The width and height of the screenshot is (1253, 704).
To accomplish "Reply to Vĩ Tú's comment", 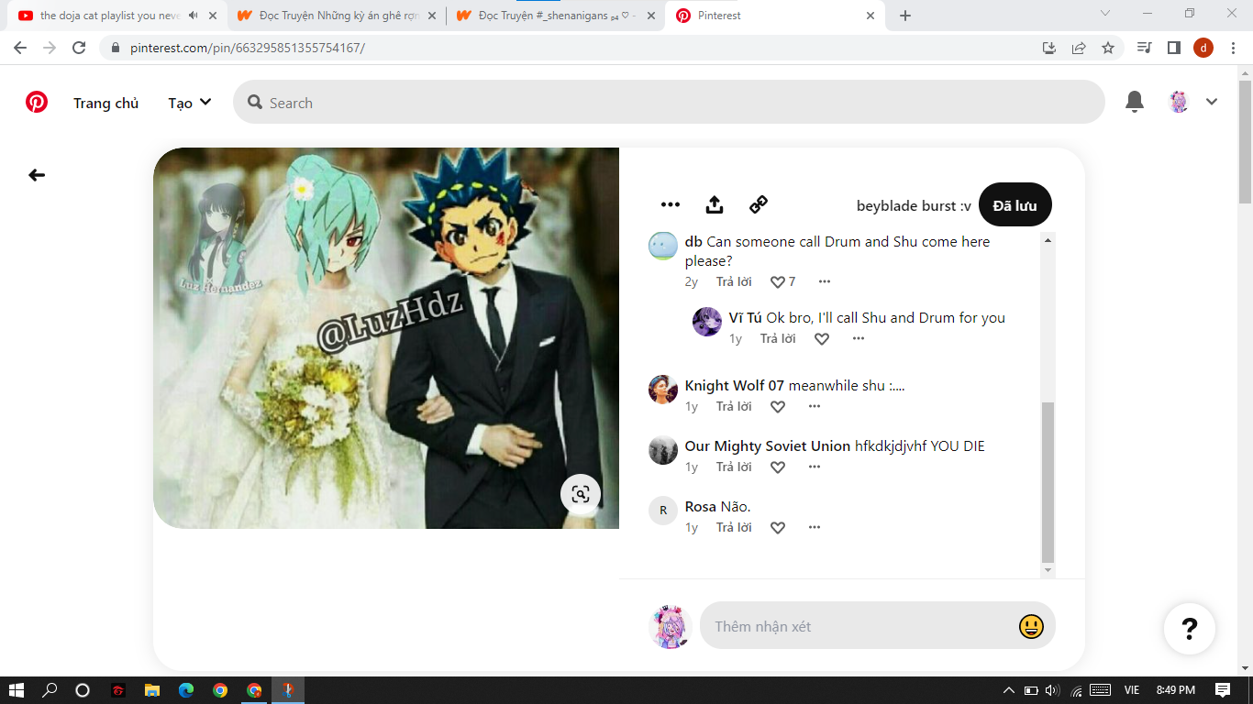I will click(778, 338).
